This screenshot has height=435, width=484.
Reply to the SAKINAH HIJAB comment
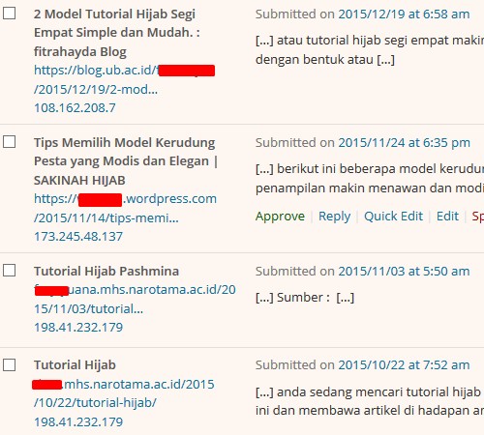pos(334,216)
